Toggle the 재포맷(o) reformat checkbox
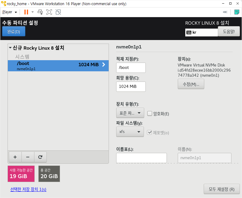242x198 pixels. pos(149,132)
